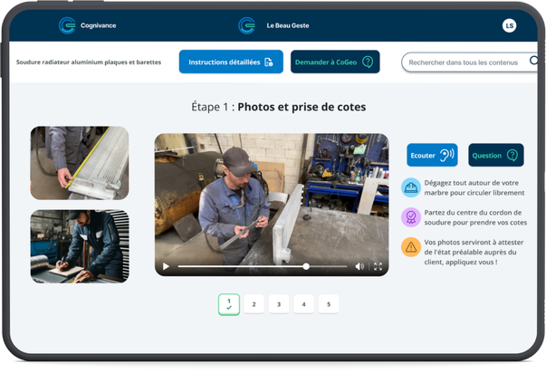Click the purple quality badge icon
Screen dimensions: 546x373
coord(411,217)
